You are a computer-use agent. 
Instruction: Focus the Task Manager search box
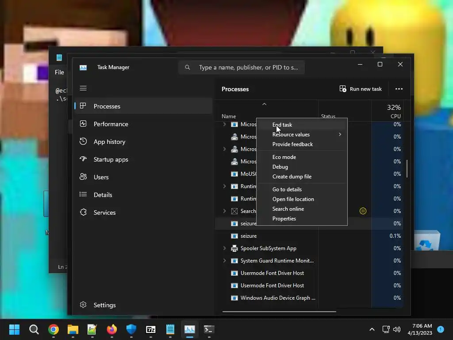[242, 67]
